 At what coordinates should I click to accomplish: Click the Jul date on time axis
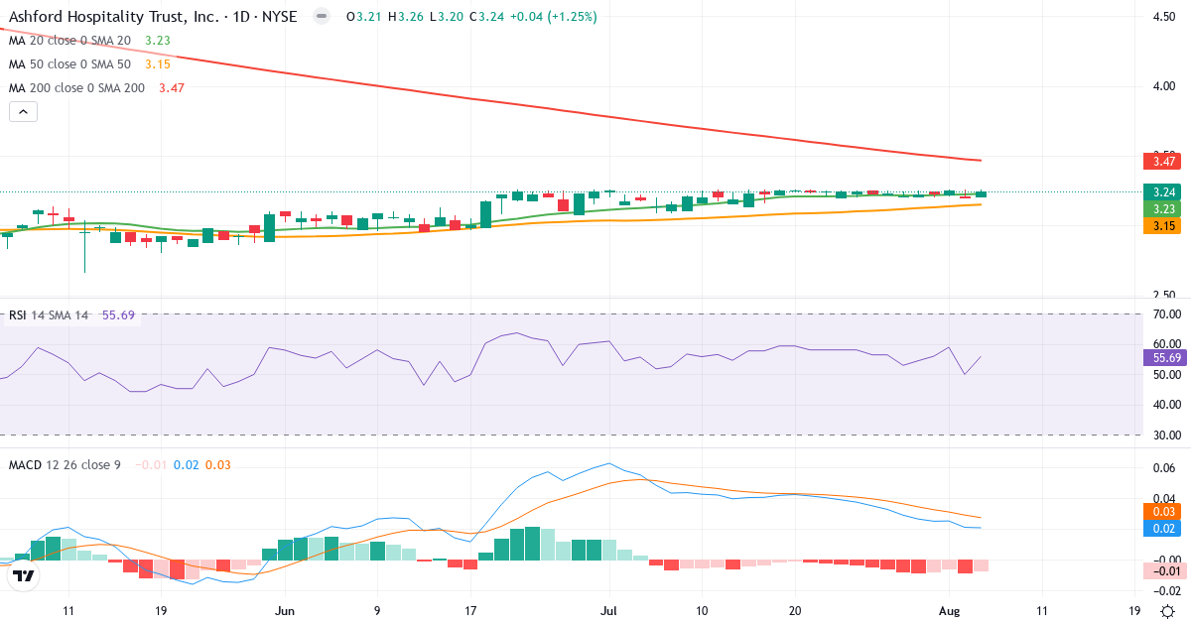[608, 611]
